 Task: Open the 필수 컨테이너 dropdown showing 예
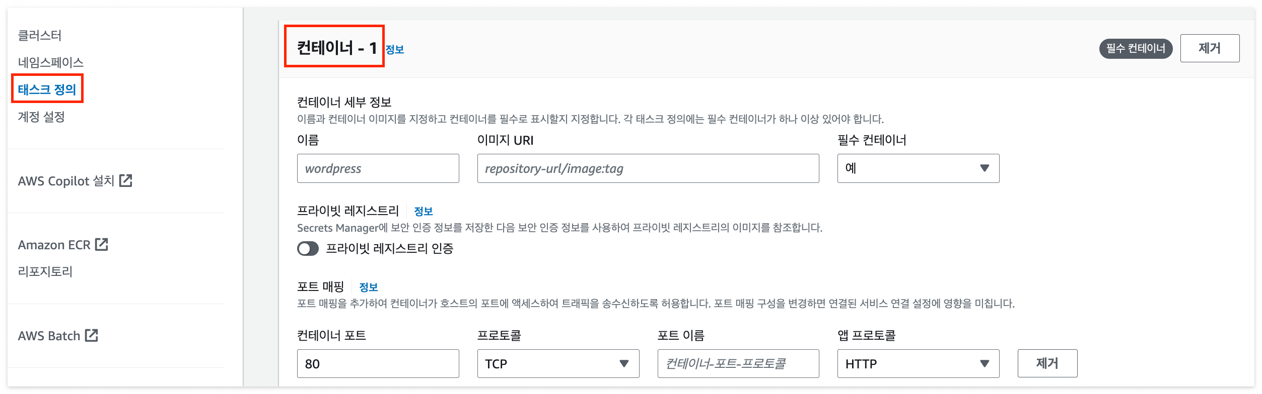918,168
